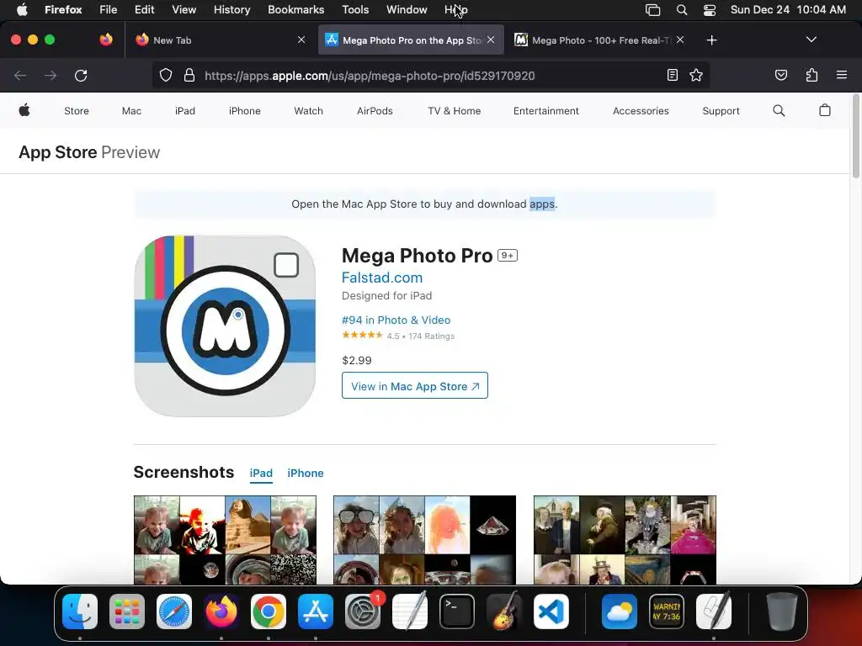The height and width of the screenshot is (646, 862).
Task: Open the Mac navigation link
Action: pos(131,111)
